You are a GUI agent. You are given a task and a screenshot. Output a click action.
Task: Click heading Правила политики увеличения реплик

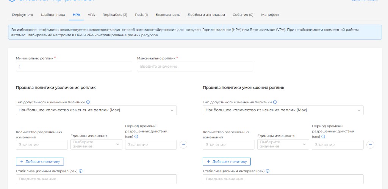[x=56, y=88]
